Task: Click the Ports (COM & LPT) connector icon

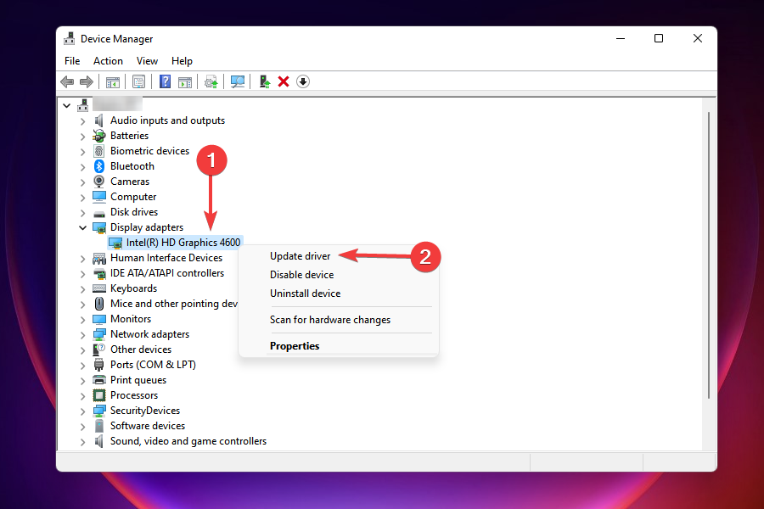Action: coord(99,365)
